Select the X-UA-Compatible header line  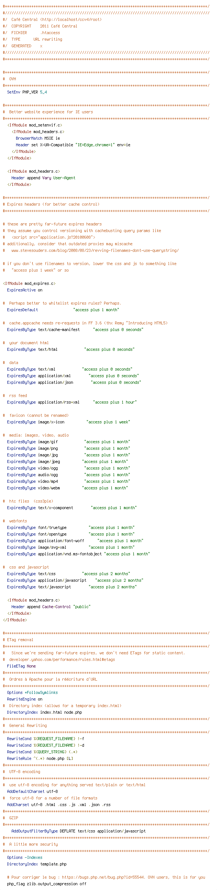[x=73, y=145]
